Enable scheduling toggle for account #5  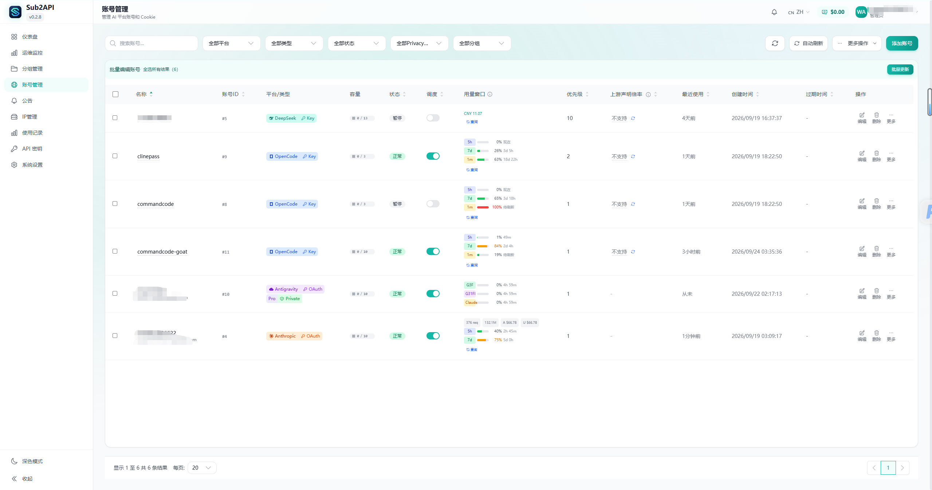tap(433, 118)
